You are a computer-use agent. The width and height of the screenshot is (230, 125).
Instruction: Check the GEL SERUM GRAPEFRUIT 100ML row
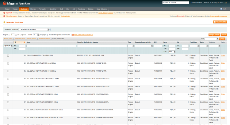coord(8,87)
